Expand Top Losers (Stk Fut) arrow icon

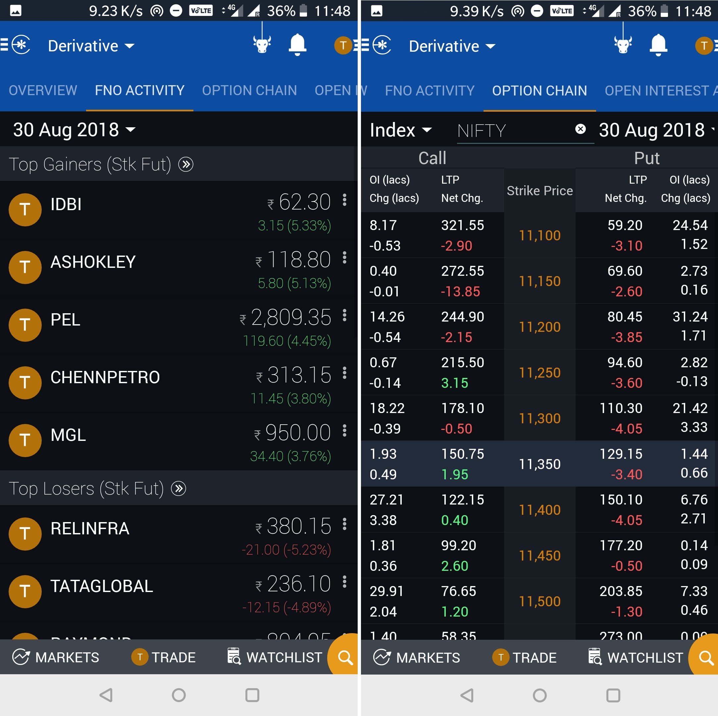[179, 488]
